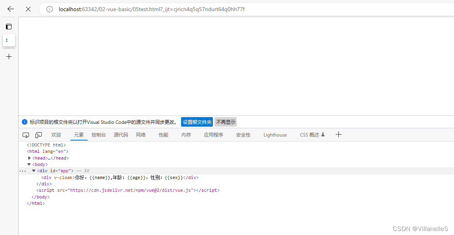The width and height of the screenshot is (454, 235).
Task: Switch to the 网络 panel
Action: click(x=140, y=135)
